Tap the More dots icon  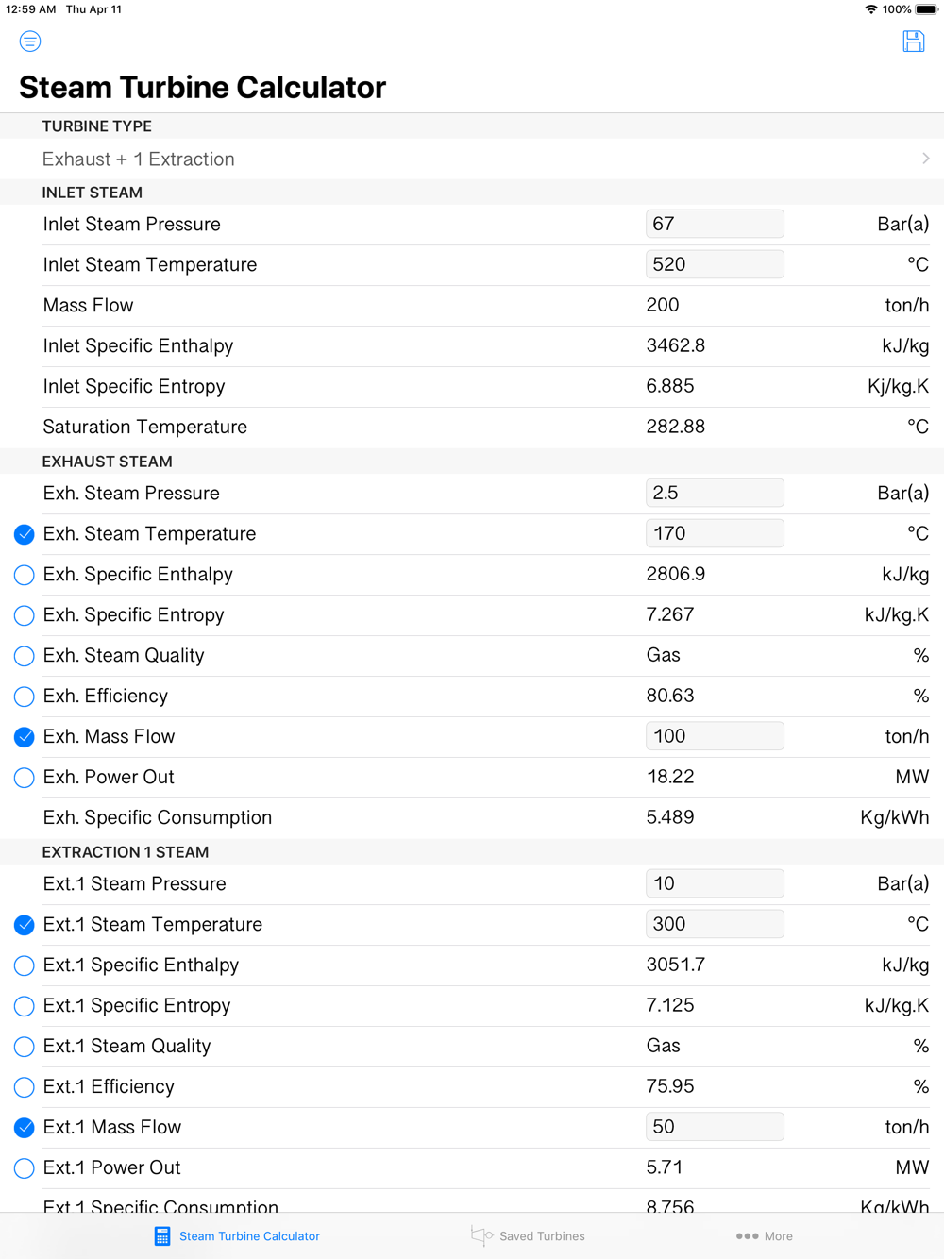pyautogui.click(x=747, y=1236)
